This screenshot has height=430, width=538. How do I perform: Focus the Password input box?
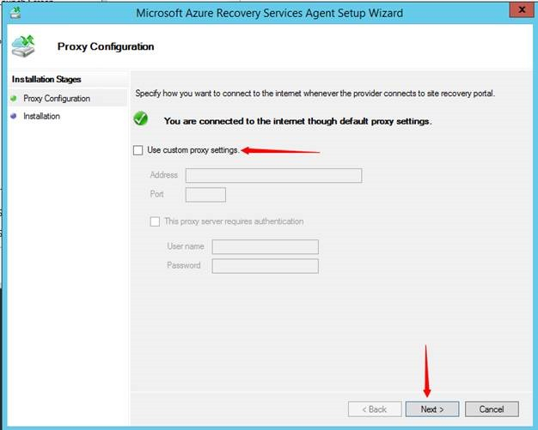265,266
